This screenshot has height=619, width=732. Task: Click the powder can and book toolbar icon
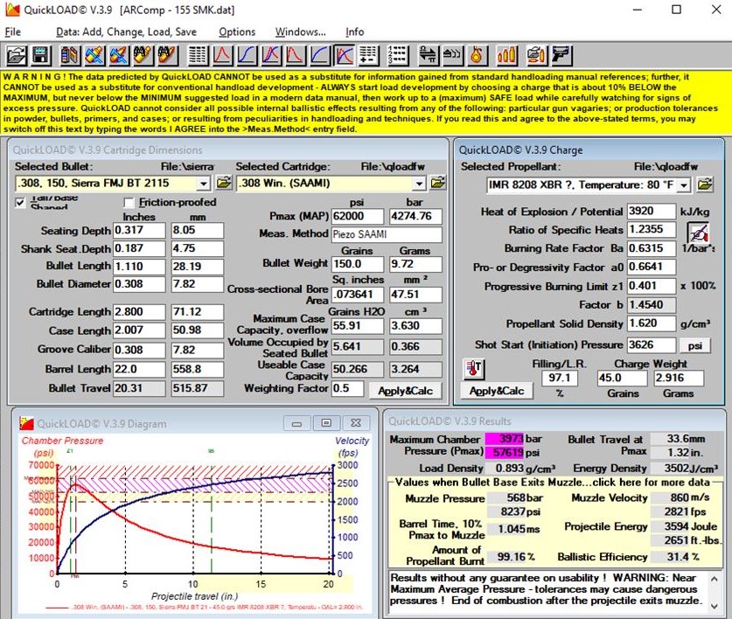click(x=70, y=55)
